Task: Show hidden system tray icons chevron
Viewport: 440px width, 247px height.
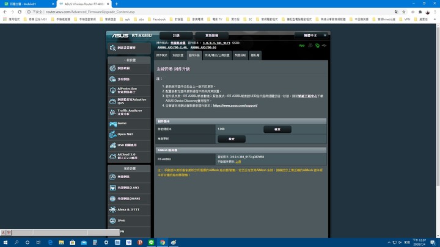Action: (x=389, y=243)
